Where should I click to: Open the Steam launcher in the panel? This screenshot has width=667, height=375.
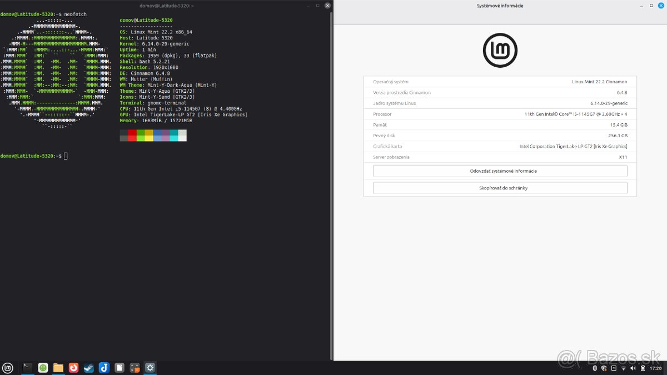pos(88,368)
